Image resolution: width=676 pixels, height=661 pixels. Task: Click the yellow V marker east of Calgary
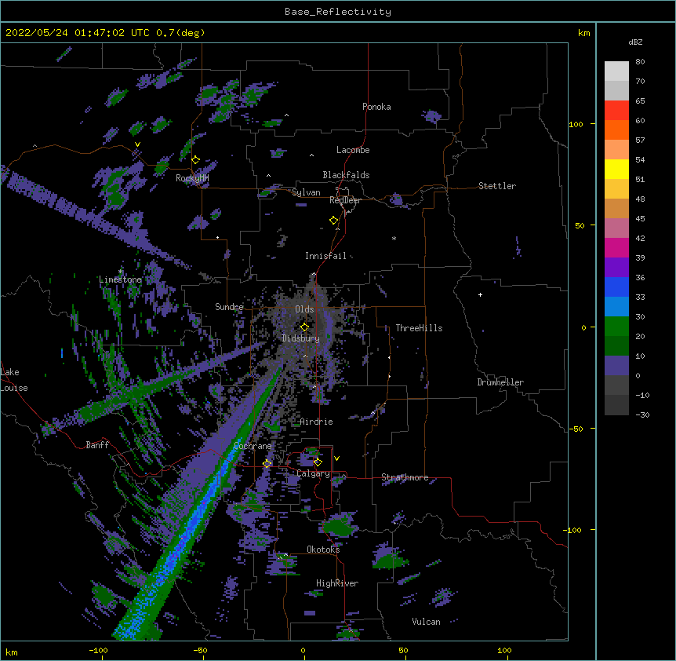[336, 458]
